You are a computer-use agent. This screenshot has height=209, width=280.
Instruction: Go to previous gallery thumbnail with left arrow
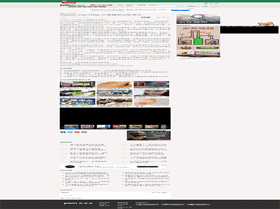62,127
